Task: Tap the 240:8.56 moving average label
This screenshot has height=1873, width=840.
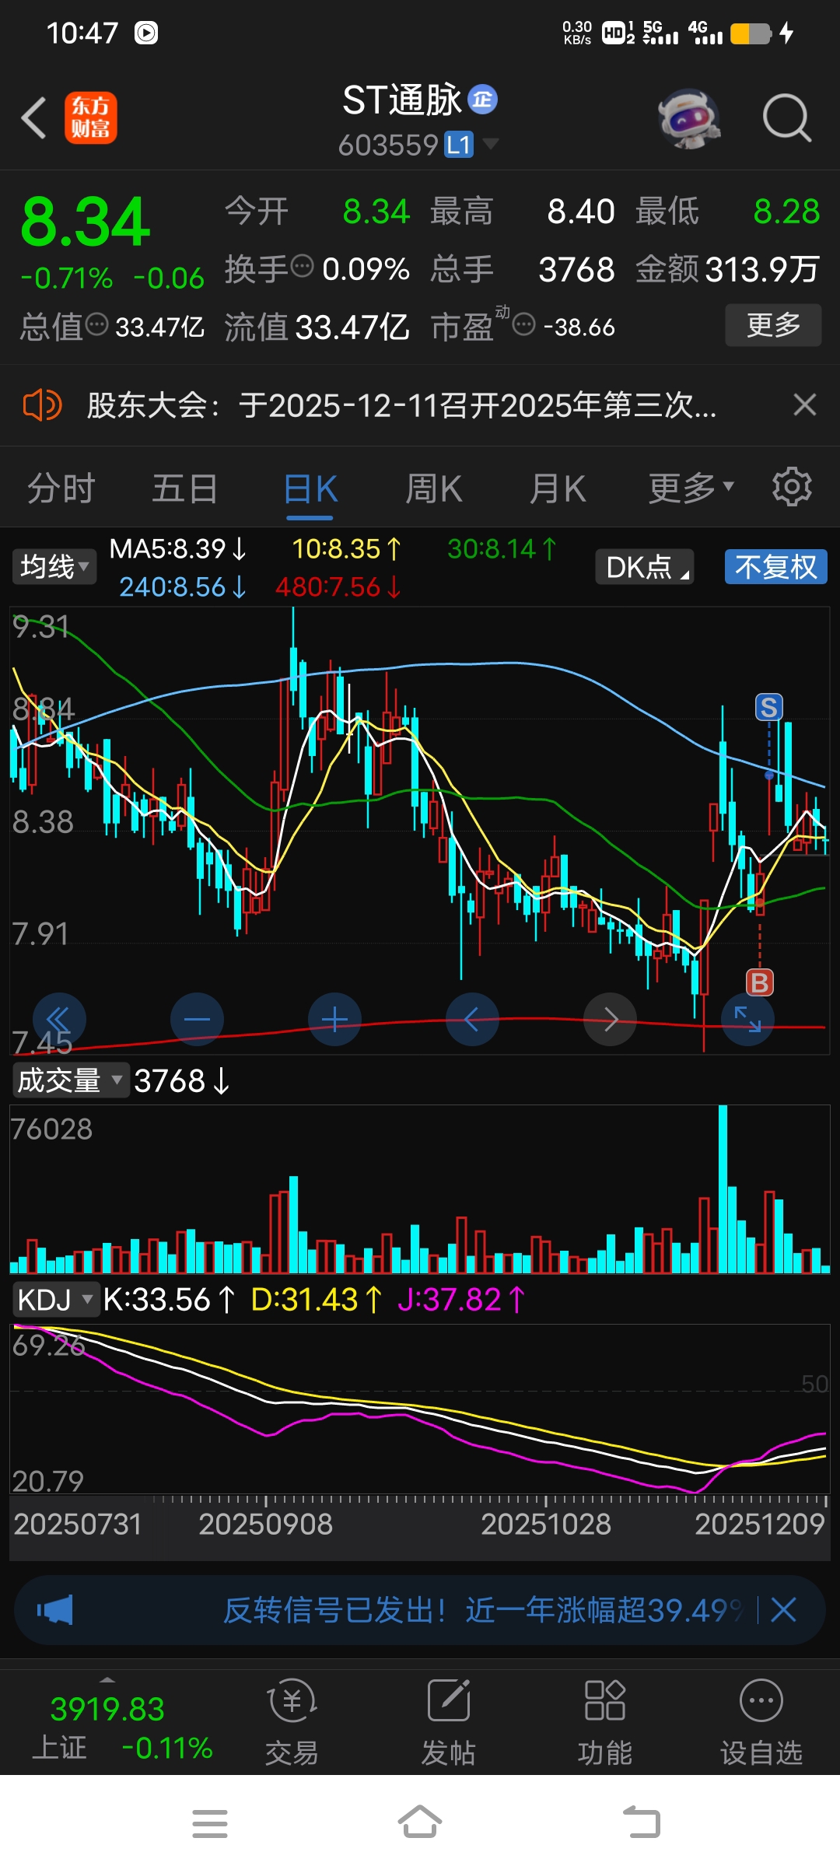Action: point(182,586)
